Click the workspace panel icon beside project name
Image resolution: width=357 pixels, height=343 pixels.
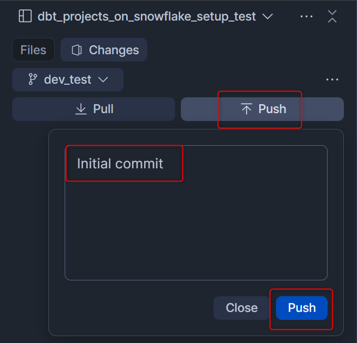[25, 16]
